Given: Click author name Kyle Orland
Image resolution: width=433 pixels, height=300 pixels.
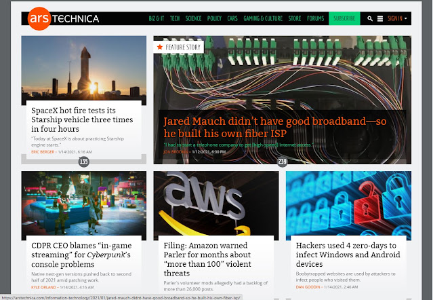Looking at the screenshot, I should (x=43, y=287).
